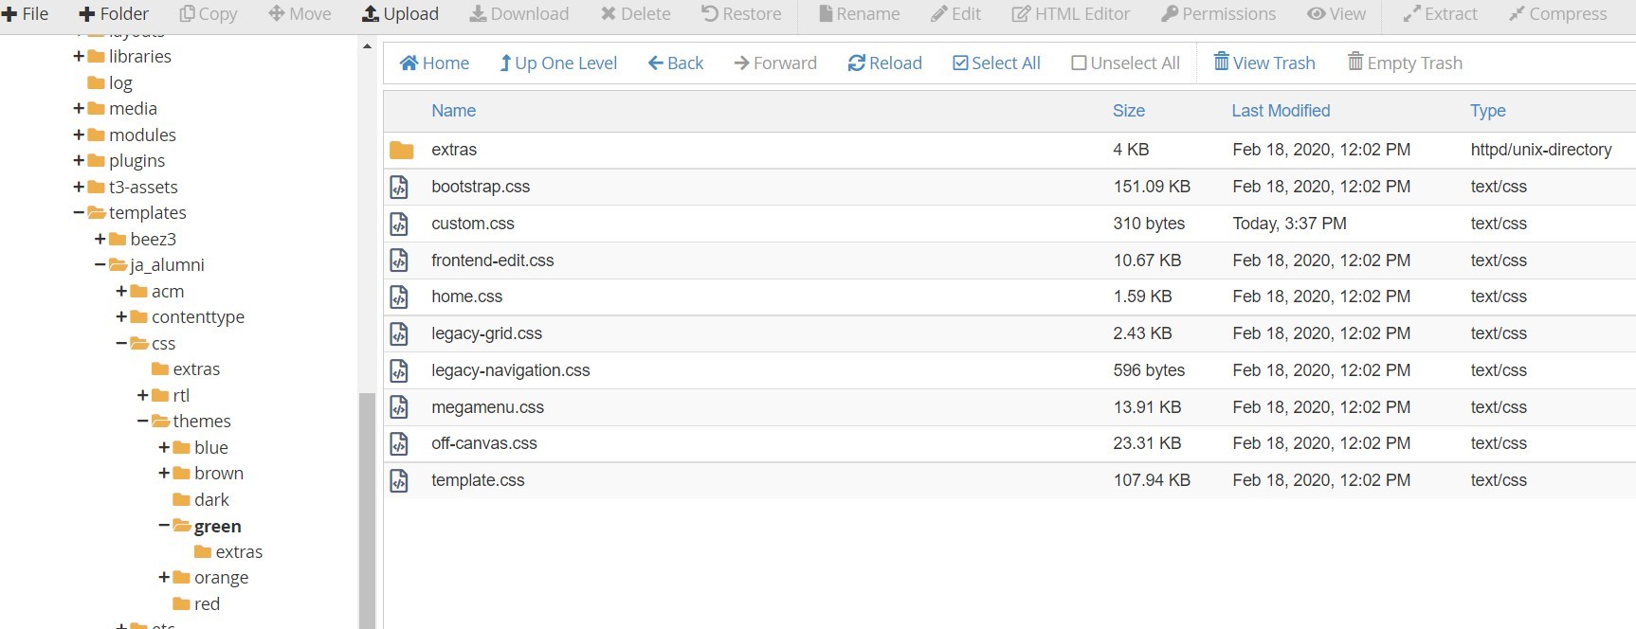The height and width of the screenshot is (629, 1636).
Task: Open the Upload dialog
Action: click(400, 14)
